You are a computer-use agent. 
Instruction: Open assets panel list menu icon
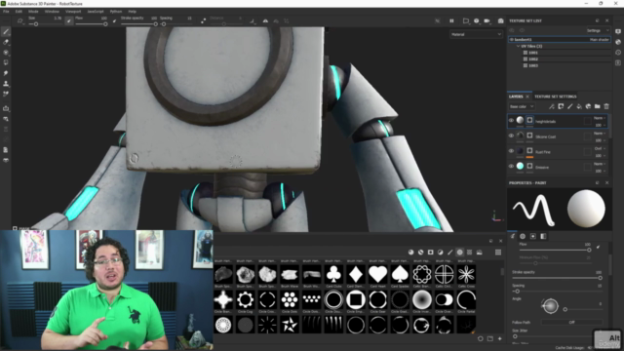coord(498,253)
